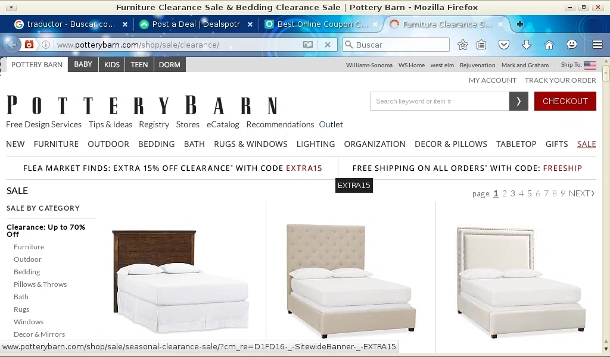610x357 pixels.
Task: Open Bedding clearance category in sidebar
Action: 27,272
